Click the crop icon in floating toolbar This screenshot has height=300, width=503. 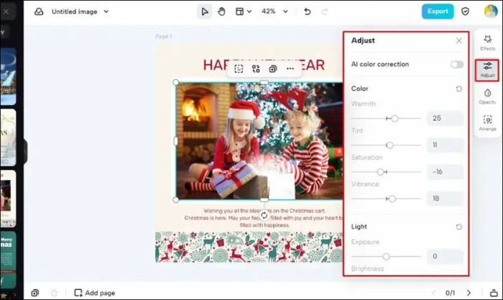[x=239, y=69]
